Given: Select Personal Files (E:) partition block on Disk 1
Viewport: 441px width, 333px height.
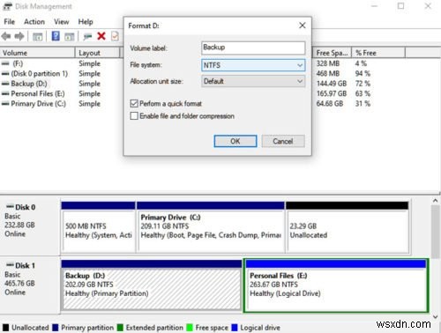Looking at the screenshot, I should point(336,285).
